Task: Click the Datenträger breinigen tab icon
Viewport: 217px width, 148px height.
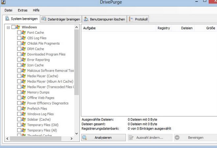Action: 44,19
